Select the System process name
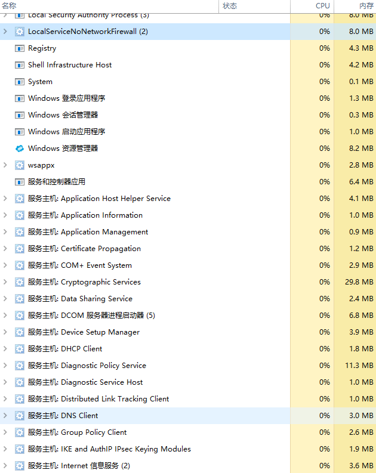Viewport: 376px width, 473px height. pos(40,82)
